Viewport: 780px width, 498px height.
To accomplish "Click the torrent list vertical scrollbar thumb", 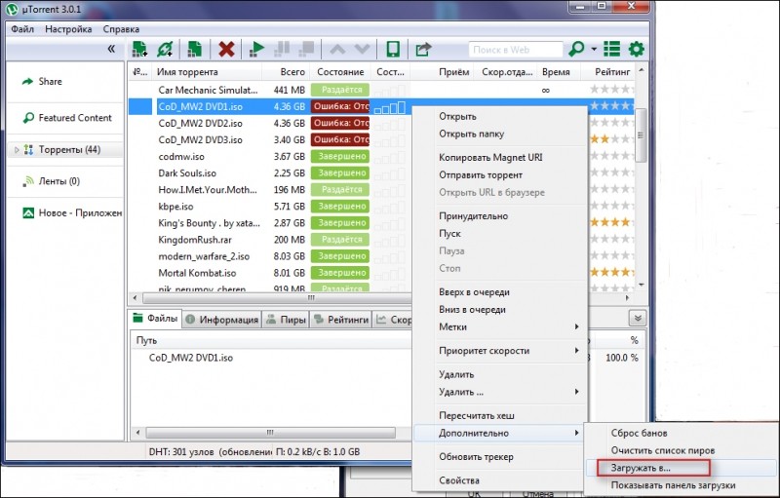I will [642, 134].
